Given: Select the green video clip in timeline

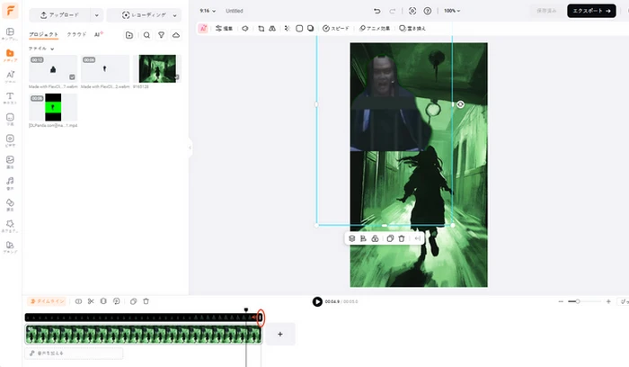Looking at the screenshot, I should click(143, 335).
